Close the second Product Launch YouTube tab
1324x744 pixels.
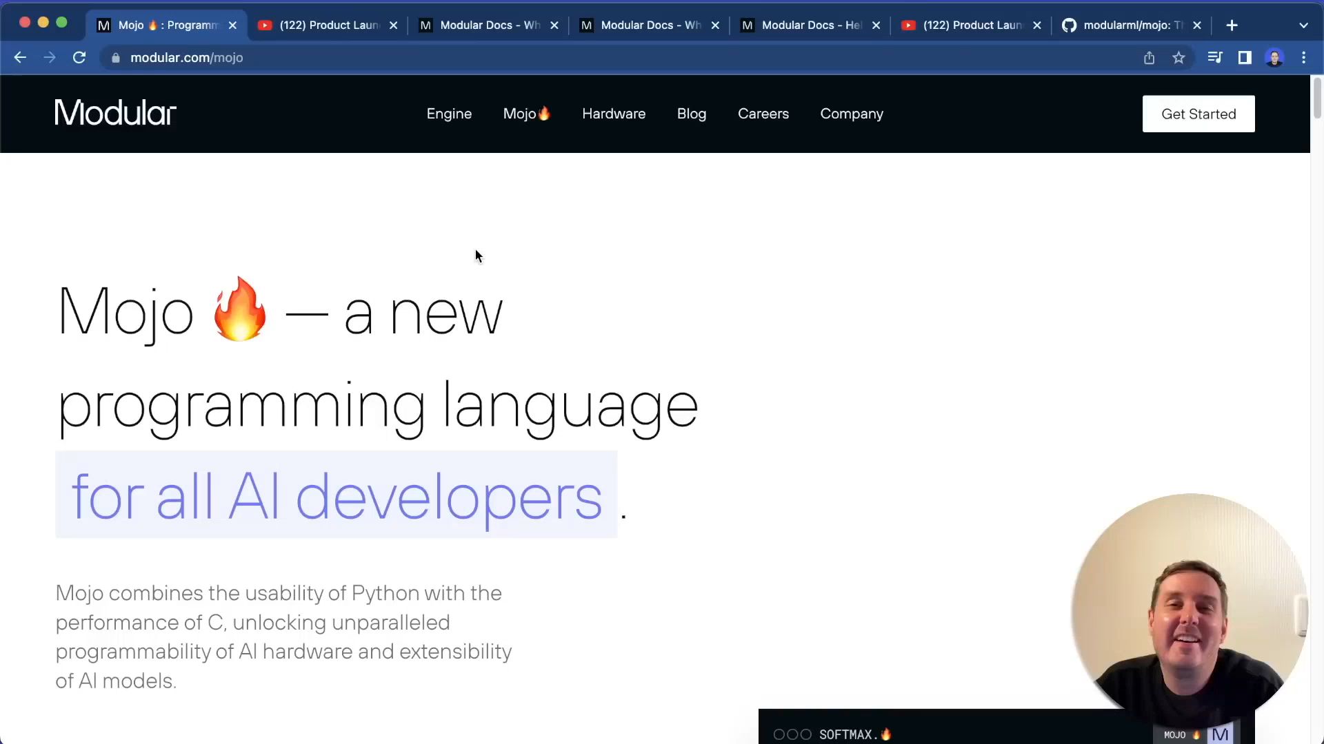(x=1036, y=25)
